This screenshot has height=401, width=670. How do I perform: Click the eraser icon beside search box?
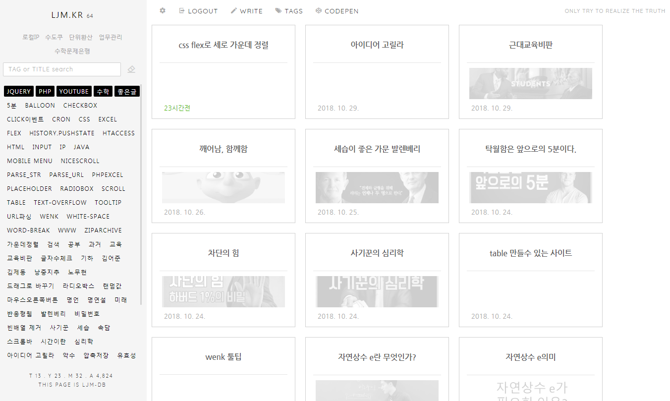click(131, 69)
